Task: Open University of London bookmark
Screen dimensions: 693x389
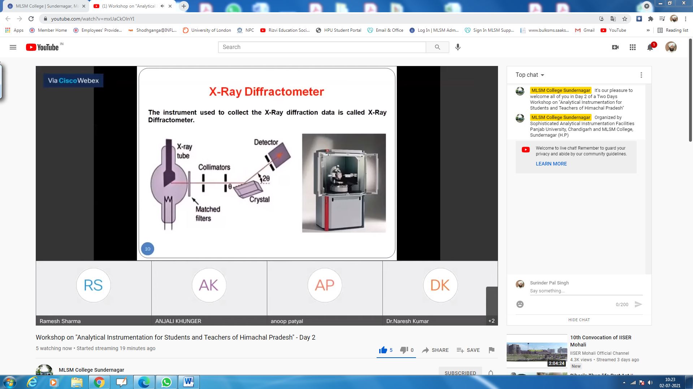Action: tap(207, 30)
